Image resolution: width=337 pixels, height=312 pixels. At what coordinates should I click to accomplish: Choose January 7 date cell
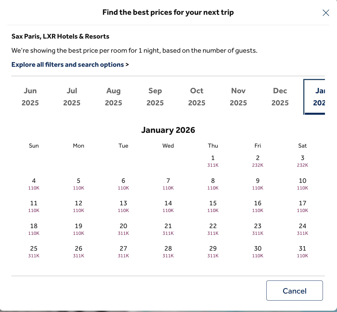click(168, 184)
